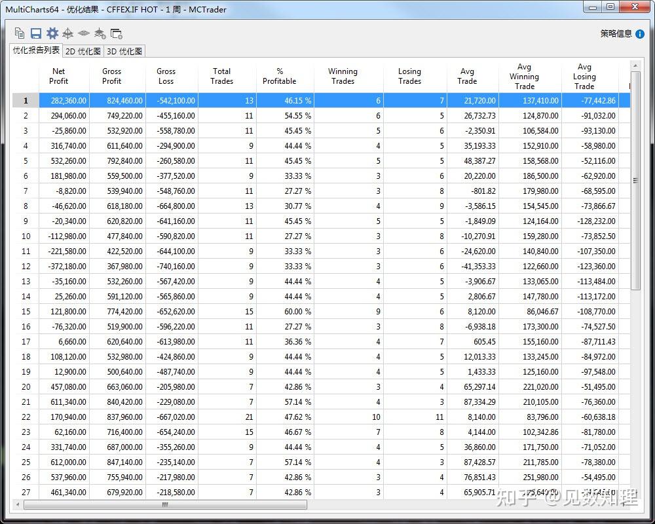Sort by the Gross Profit column header
This screenshot has height=524, width=655.
tap(111, 76)
